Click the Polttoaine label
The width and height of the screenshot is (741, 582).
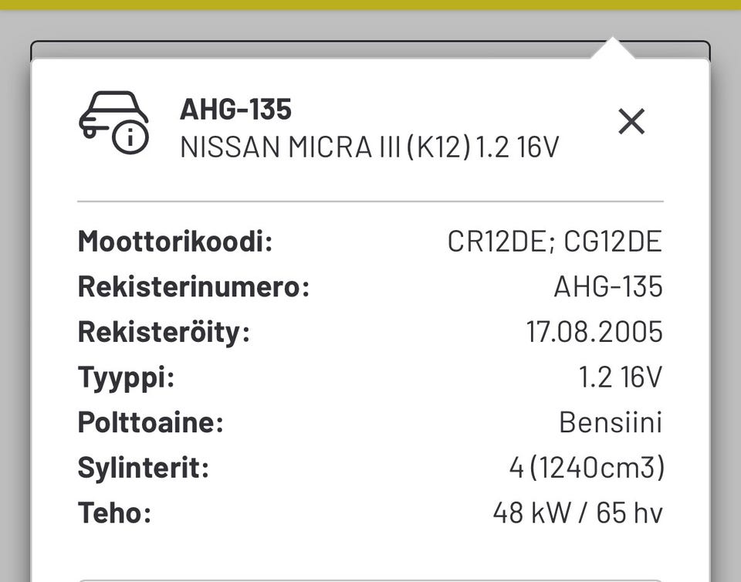(151, 422)
